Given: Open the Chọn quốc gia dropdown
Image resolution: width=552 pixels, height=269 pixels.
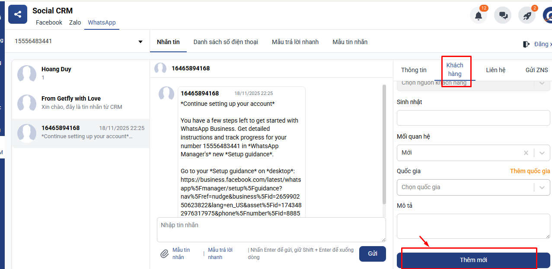Looking at the screenshot, I should [x=473, y=187].
